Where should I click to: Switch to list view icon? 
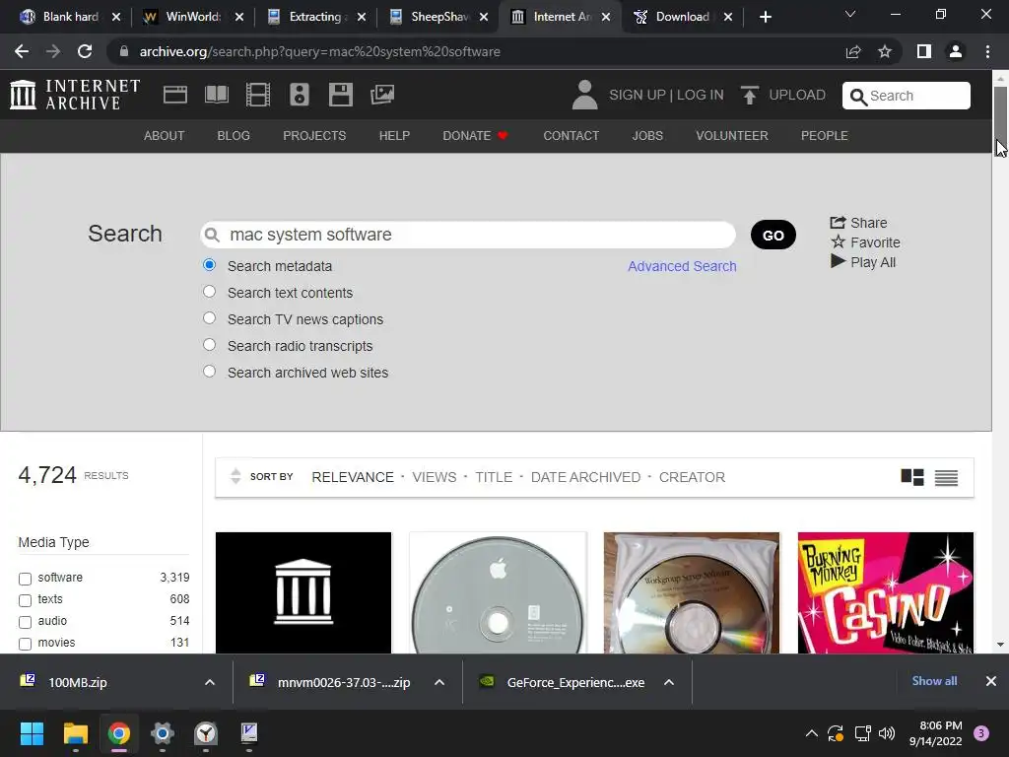946,477
